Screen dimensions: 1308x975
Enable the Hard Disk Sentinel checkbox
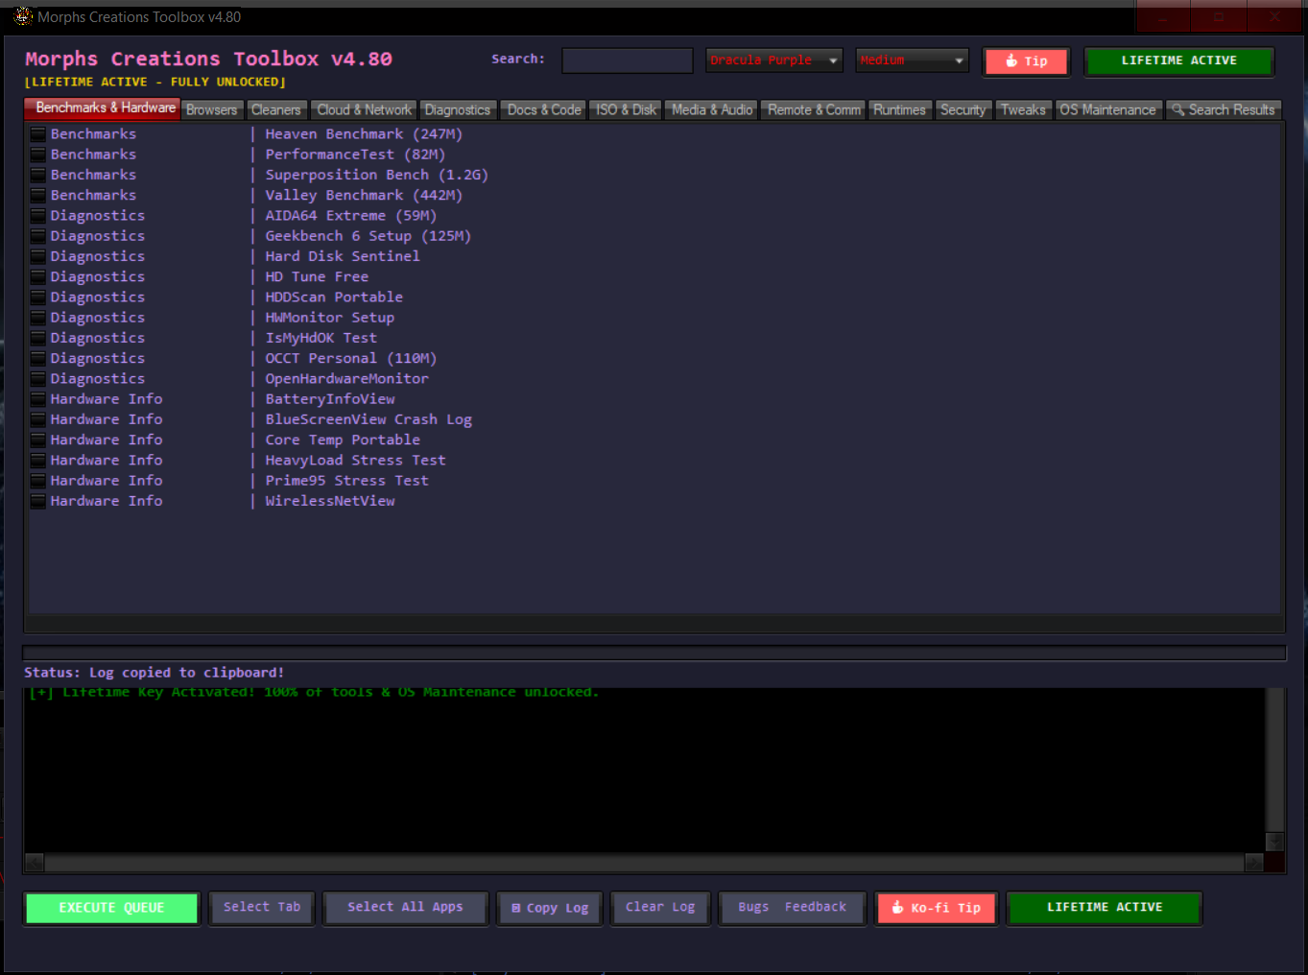[x=38, y=256]
